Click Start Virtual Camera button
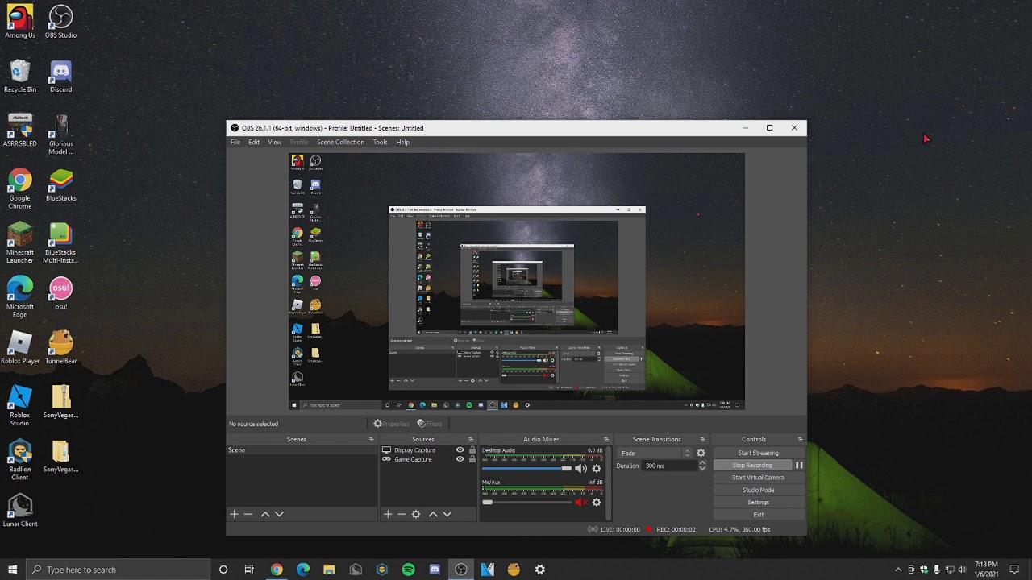Image resolution: width=1032 pixels, height=580 pixels. (x=758, y=478)
